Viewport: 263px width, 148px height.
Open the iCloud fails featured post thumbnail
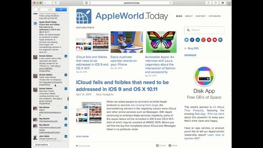click(92, 42)
